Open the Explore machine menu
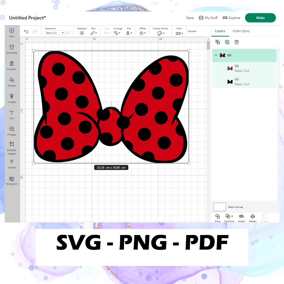Viewport: 284px width, 284px height. coord(231,18)
